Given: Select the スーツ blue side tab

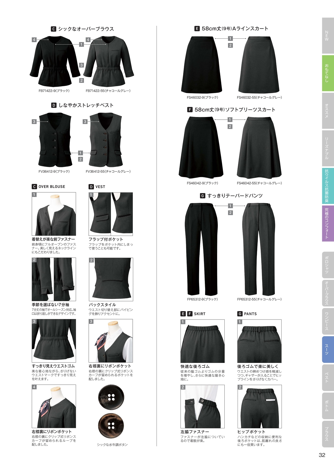Looking at the screenshot, I should [328, 350].
